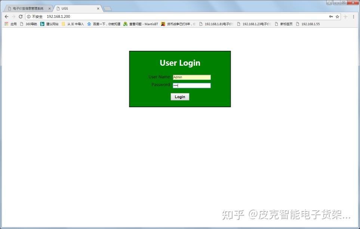Click the extension icon beside the star

click(x=345, y=16)
